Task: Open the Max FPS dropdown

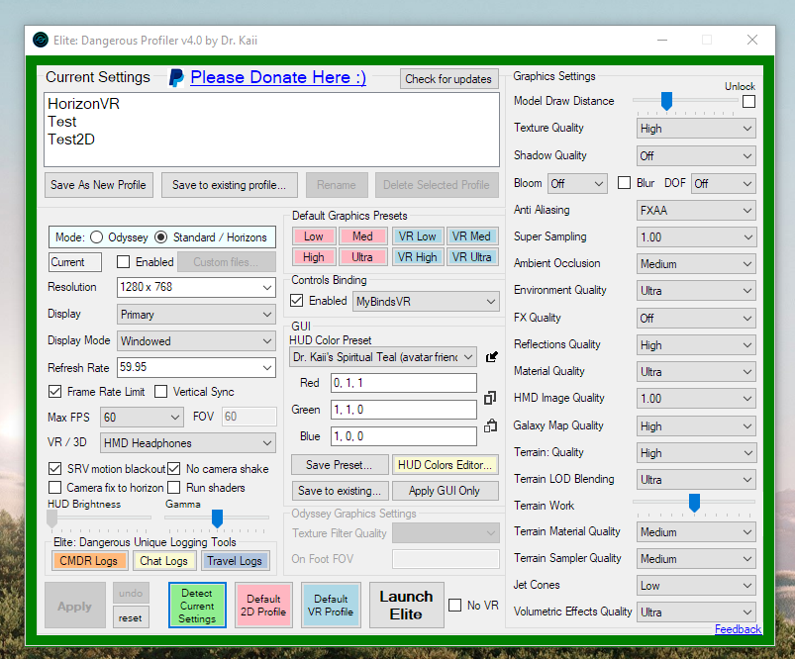Action: coord(142,418)
